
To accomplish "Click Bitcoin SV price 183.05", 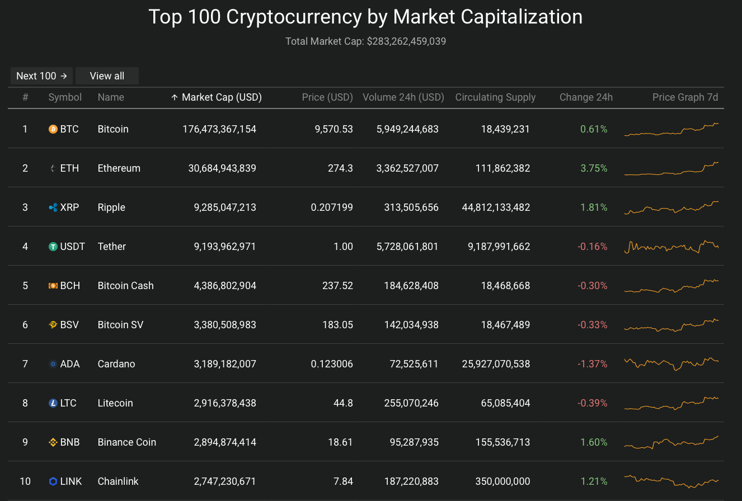I will click(338, 325).
